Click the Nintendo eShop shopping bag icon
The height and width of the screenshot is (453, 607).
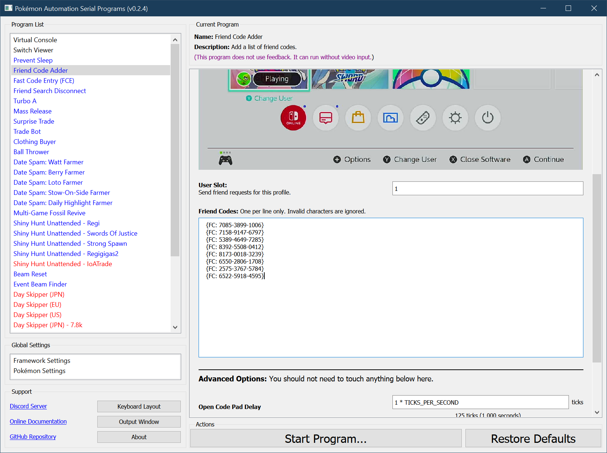pyautogui.click(x=358, y=118)
